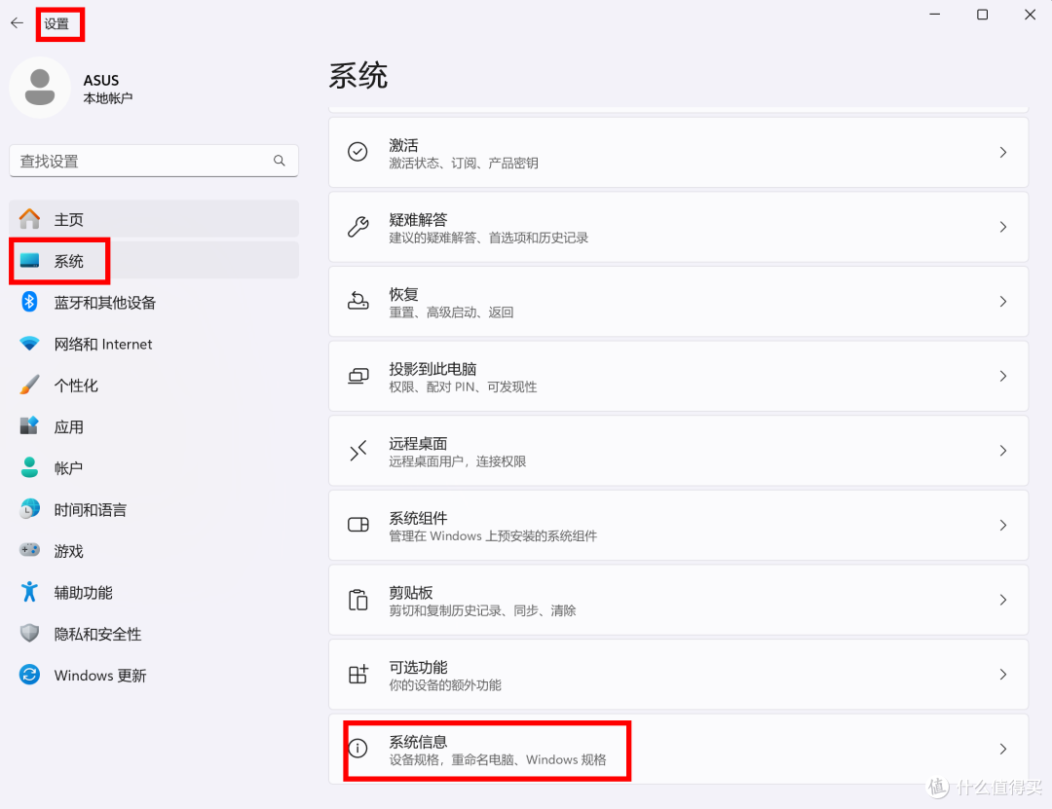Open 系统组件 via its right chevron
This screenshot has width=1052, height=809.
(x=1003, y=525)
